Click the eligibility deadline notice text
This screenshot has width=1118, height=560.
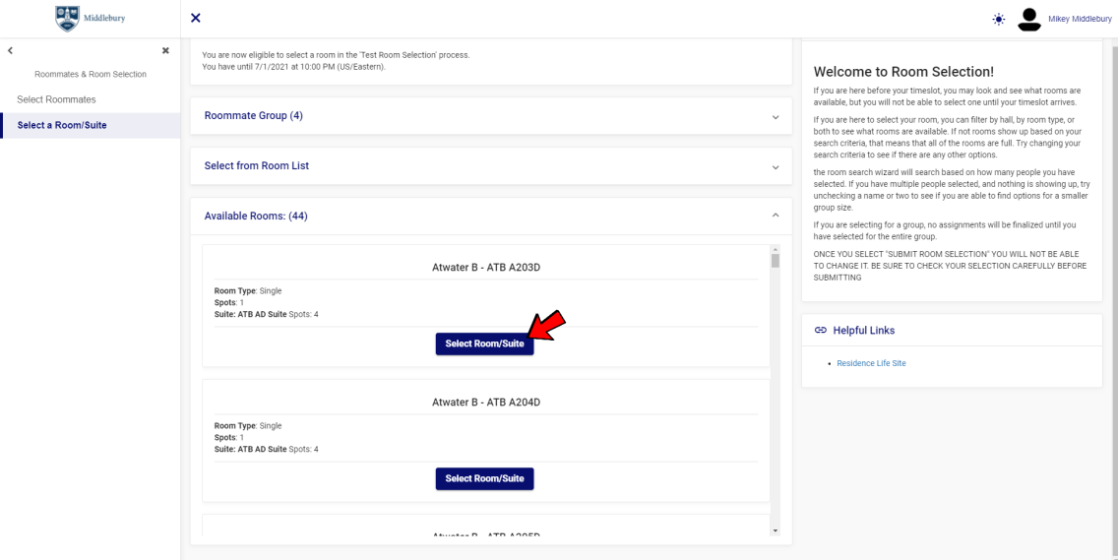click(336, 61)
